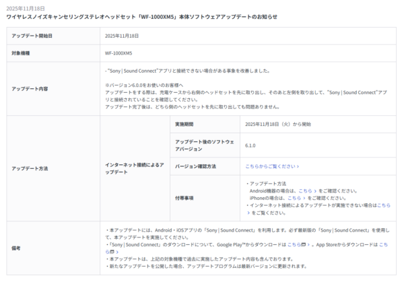Viewport: 404px width, 282px height.
Task: Click the インターネット接続によるアップデート cell
Action: coord(133,168)
